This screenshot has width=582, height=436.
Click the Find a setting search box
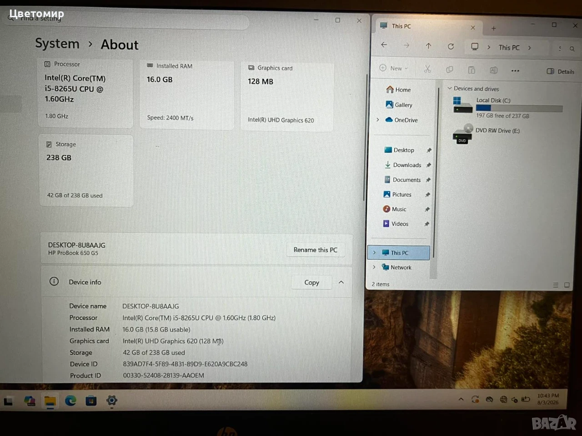coord(127,20)
